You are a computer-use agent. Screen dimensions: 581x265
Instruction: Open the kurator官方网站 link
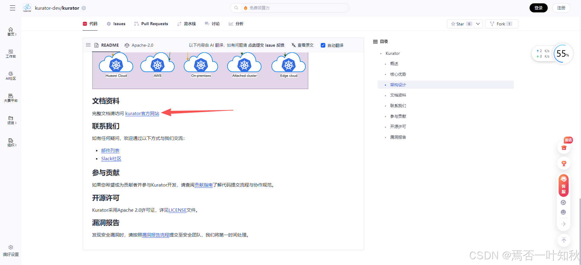pyautogui.click(x=142, y=114)
